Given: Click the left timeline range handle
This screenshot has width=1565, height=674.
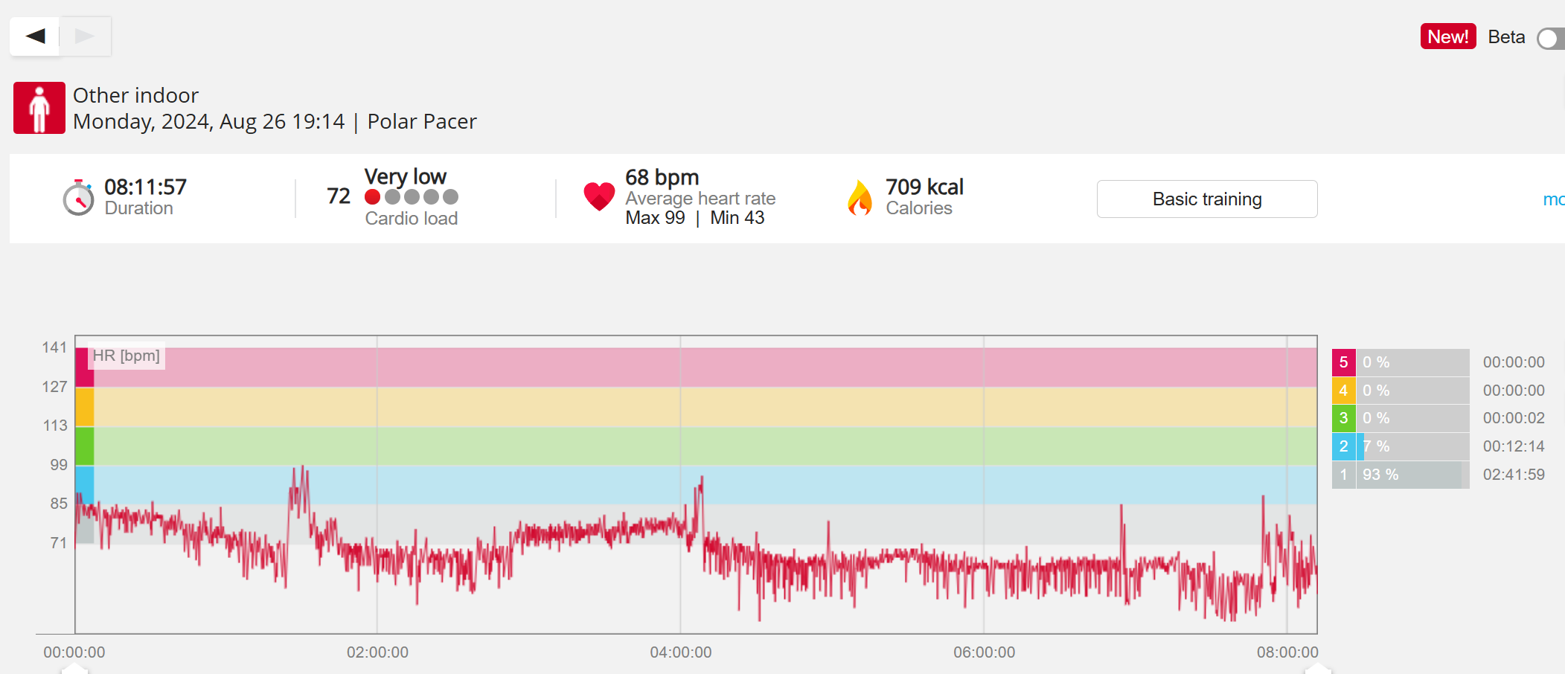Looking at the screenshot, I should click(74, 669).
